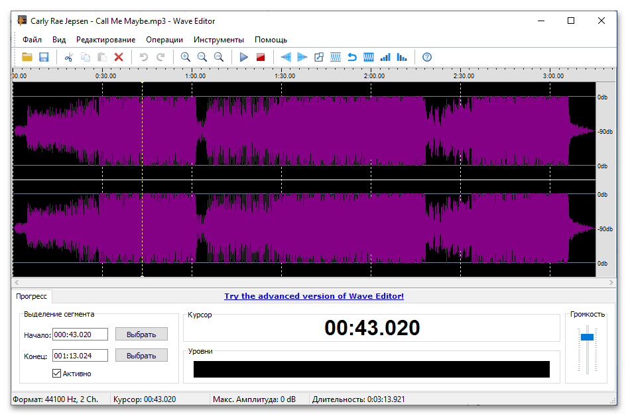Minimize the Wave Editor window
This screenshot has width=628, height=416.
click(x=541, y=21)
